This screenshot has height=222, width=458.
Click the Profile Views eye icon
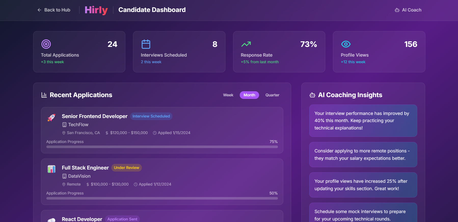pyautogui.click(x=346, y=44)
